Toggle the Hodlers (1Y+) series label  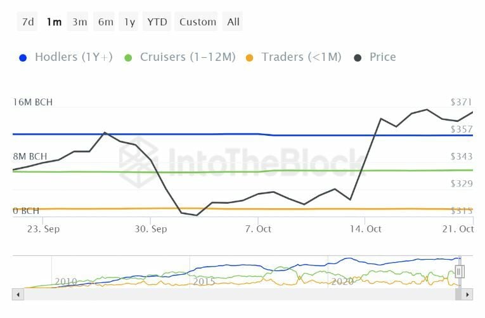tap(74, 57)
